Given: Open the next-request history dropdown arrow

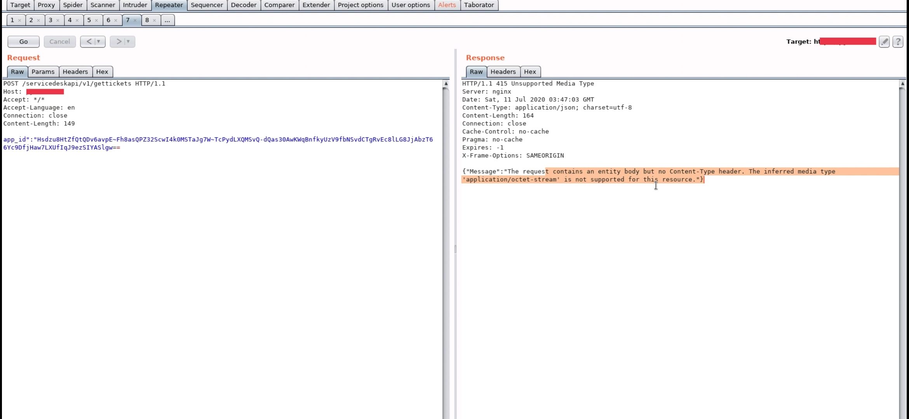Looking at the screenshot, I should (128, 42).
